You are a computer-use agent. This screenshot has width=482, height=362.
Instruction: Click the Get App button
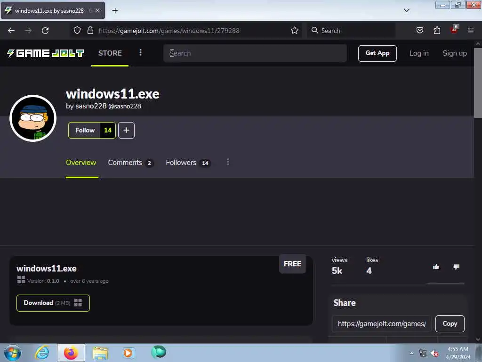(377, 53)
